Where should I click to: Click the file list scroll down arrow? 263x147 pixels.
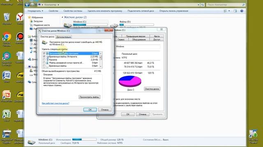pos(101,66)
